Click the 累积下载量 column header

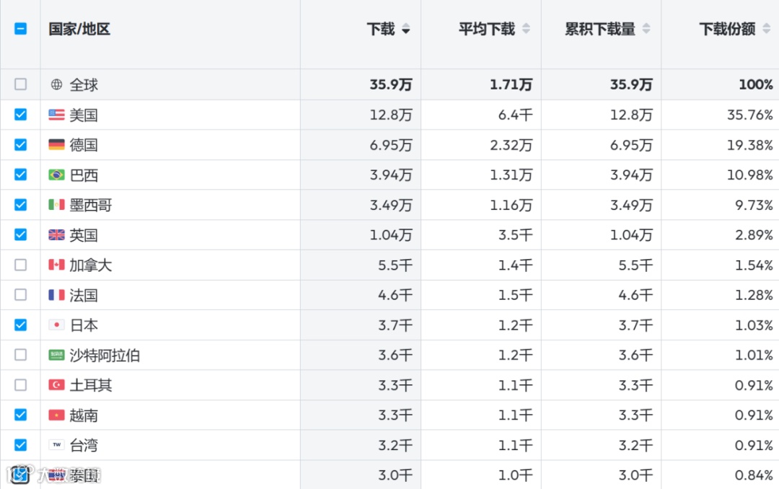point(599,30)
